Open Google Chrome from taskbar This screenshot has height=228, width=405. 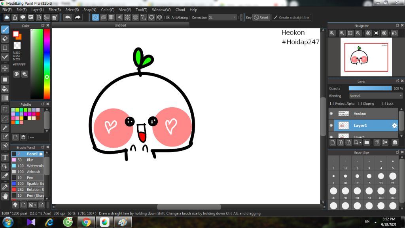pyautogui.click(x=86, y=222)
